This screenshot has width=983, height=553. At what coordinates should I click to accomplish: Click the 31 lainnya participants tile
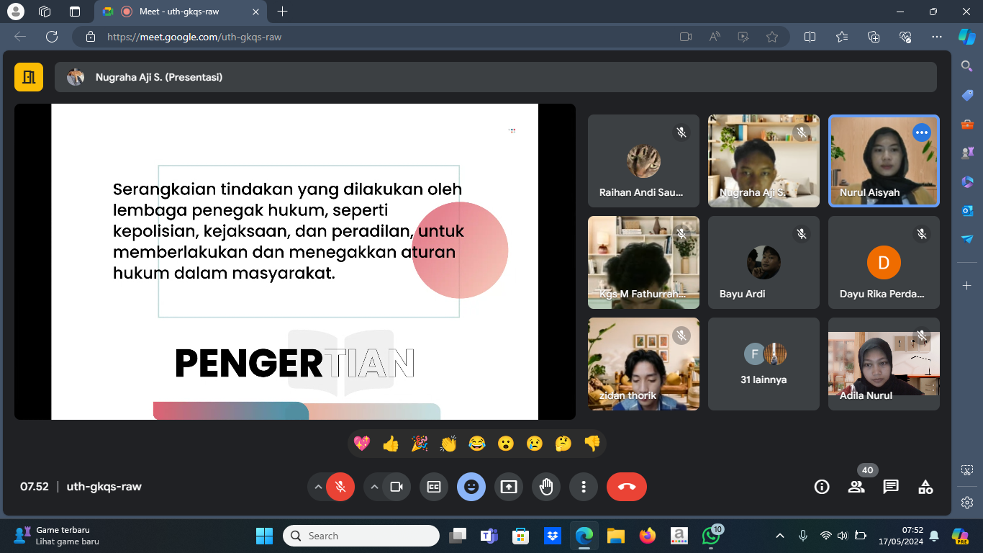point(764,364)
